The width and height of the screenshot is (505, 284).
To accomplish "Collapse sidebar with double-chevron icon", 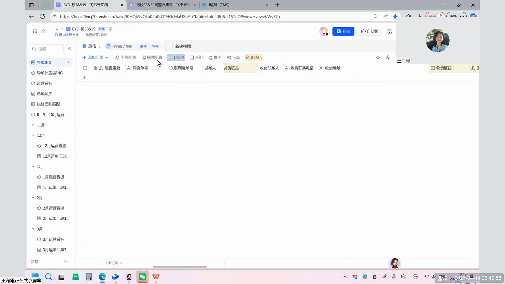I will pos(69,49).
